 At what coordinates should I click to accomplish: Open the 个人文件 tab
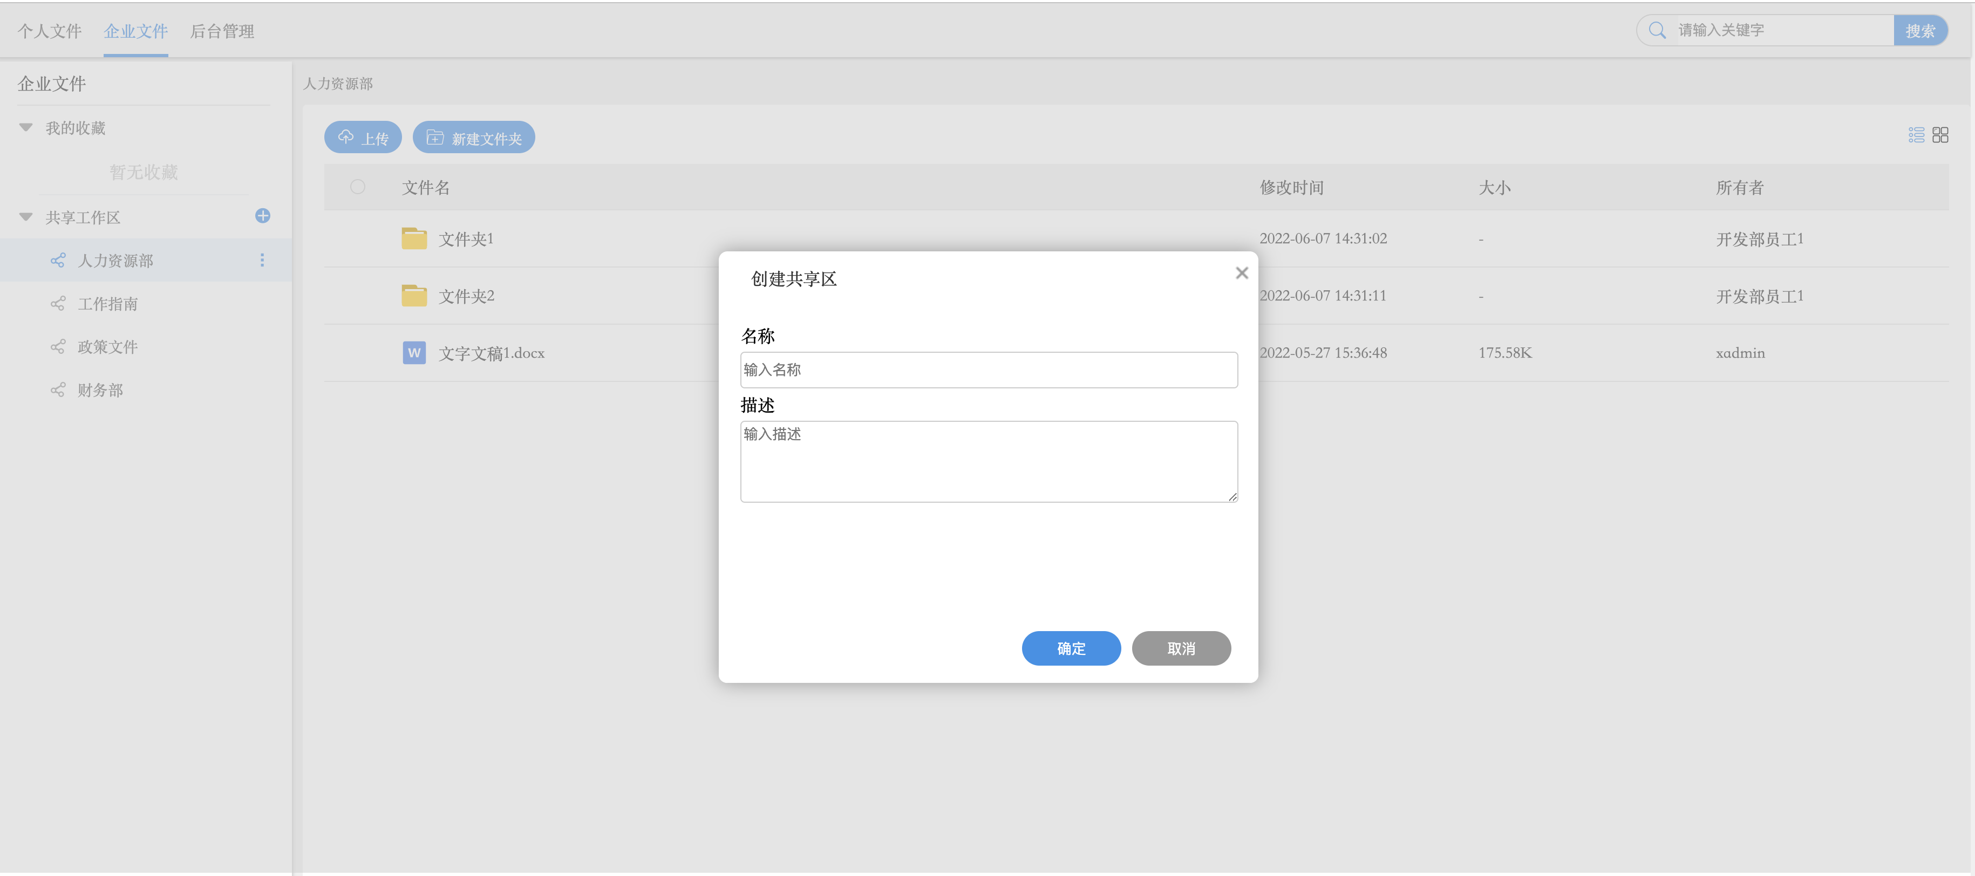click(x=50, y=31)
